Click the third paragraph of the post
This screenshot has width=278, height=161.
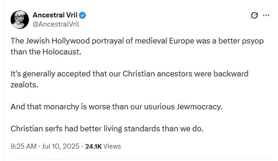(x=116, y=106)
